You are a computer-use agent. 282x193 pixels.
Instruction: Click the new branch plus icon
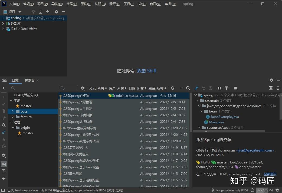(x=4, y=98)
